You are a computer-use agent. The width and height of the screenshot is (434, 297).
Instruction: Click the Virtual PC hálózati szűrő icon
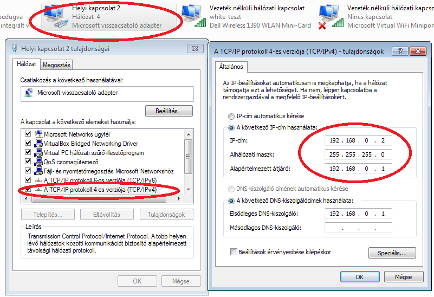click(38, 152)
